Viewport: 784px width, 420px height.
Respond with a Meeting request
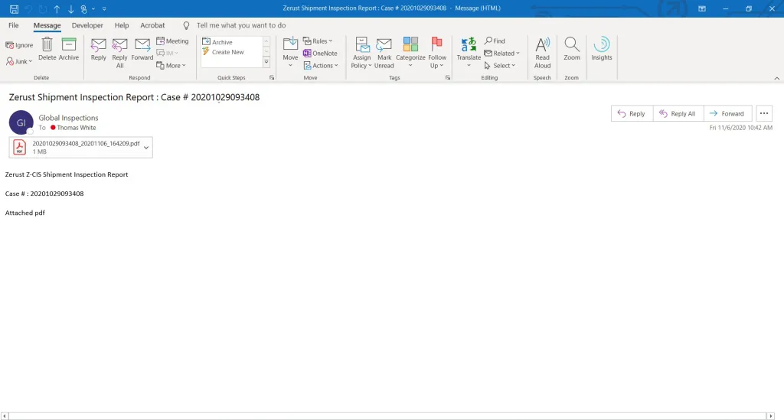tap(172, 41)
